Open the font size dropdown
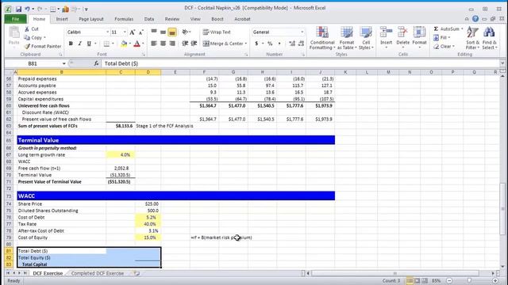 tap(125, 32)
